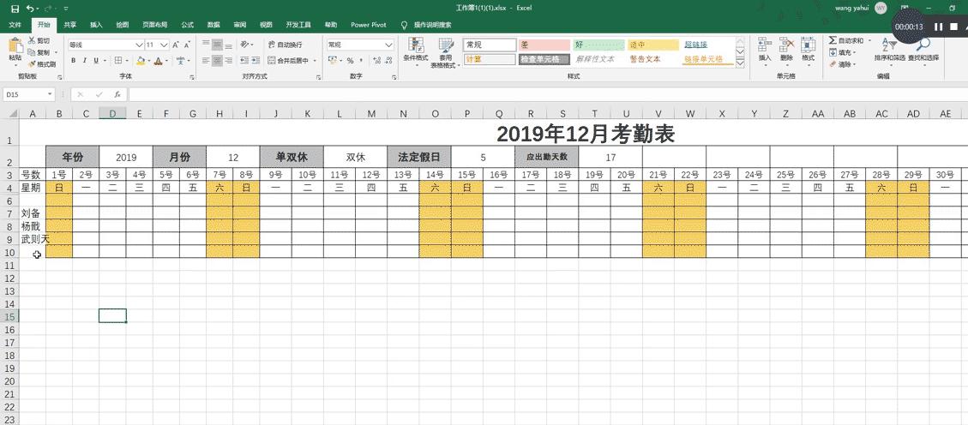Click the Undo arrow icon
Image resolution: width=968 pixels, height=425 pixels.
(x=30, y=9)
